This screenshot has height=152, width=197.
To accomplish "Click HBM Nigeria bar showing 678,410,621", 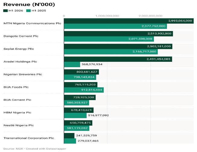I will [79, 110].
